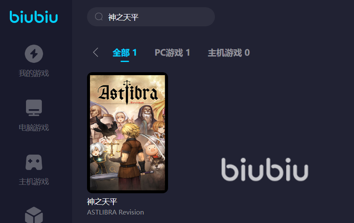Switch to the 主机游戏 0 results tab
Viewport: 354px width, 223px height.
pyautogui.click(x=229, y=53)
